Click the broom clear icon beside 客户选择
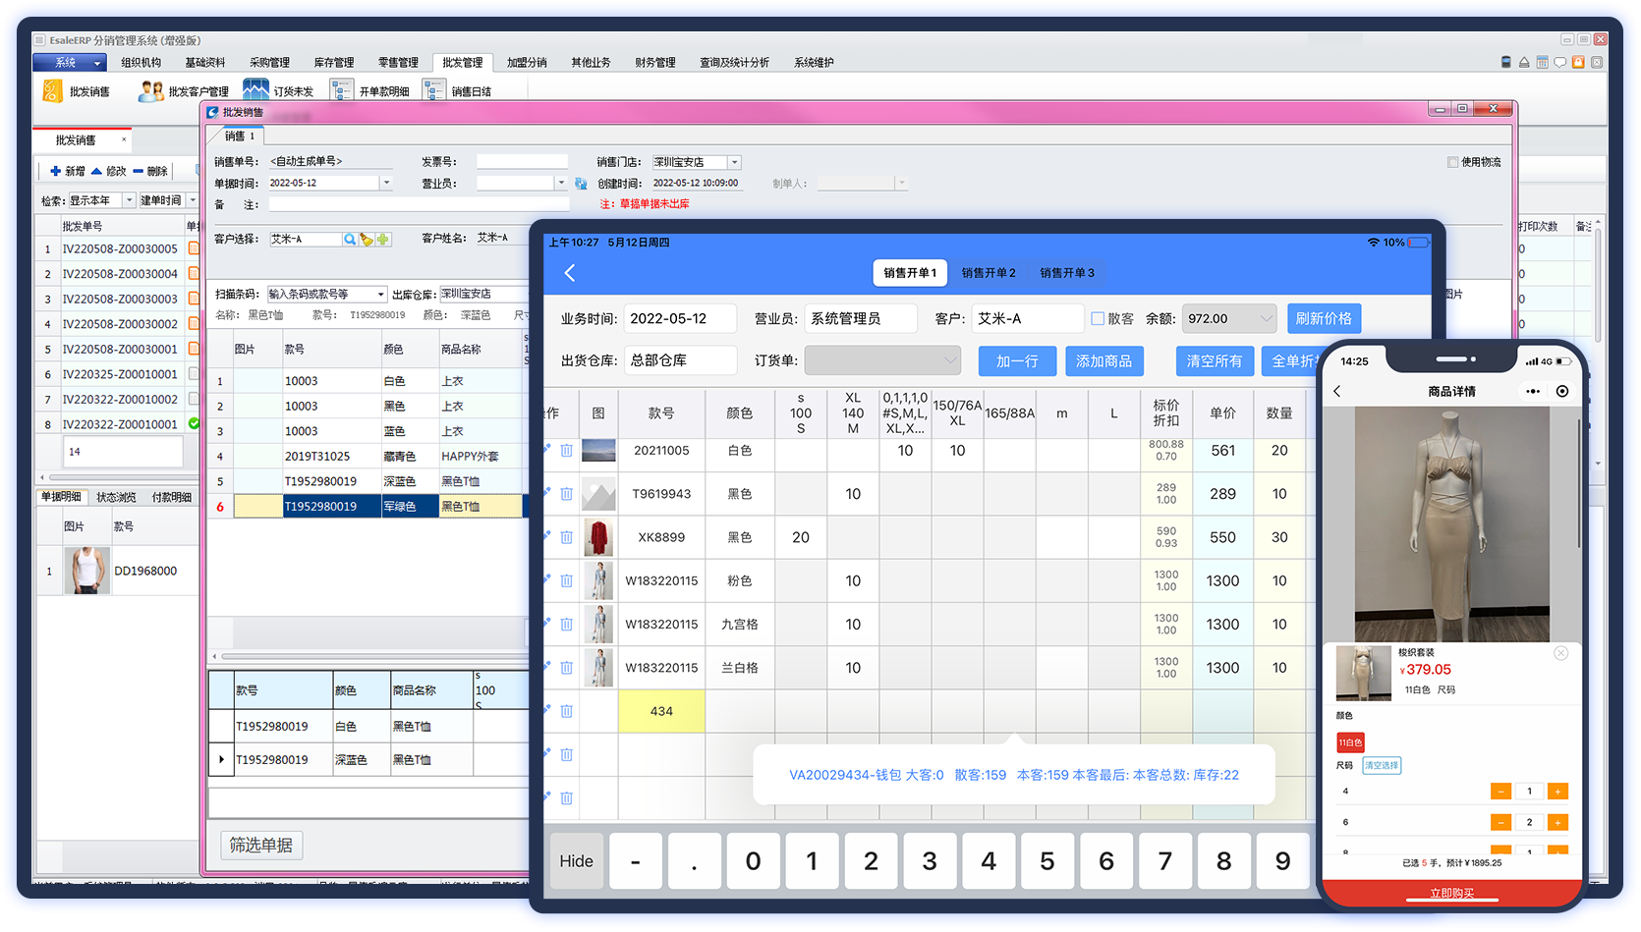Screen dimensions: 1641x932 367,239
